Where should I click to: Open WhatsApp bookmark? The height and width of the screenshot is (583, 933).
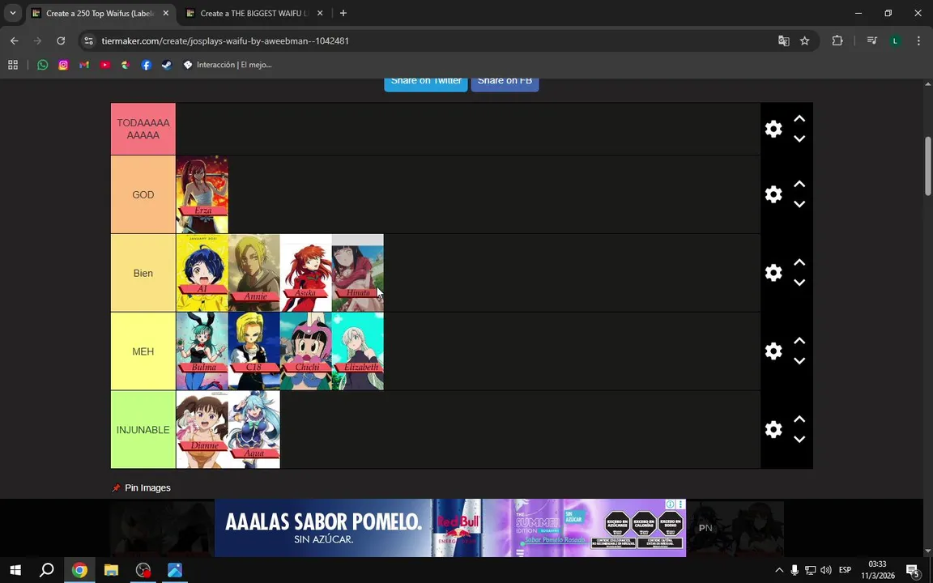(x=42, y=65)
